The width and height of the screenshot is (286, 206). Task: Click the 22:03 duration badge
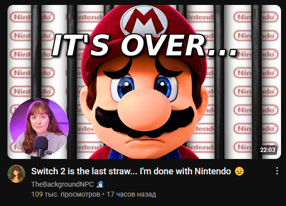click(268, 150)
